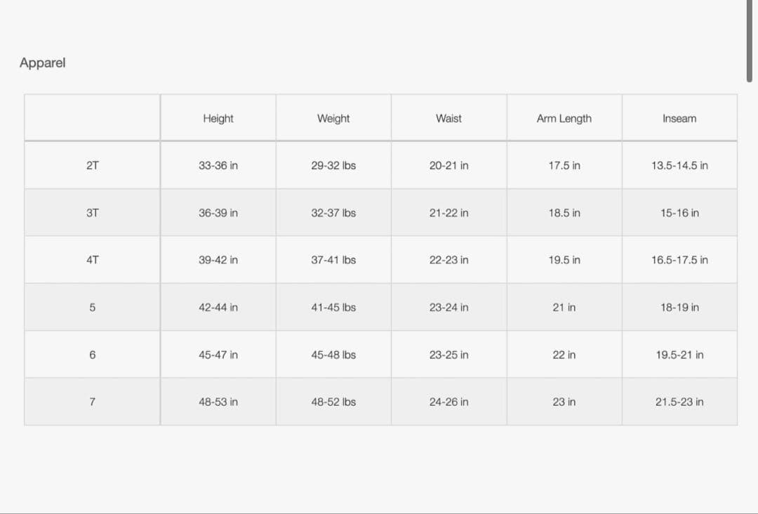
Task: Select the 48-53 in height cell
Action: 218,402
